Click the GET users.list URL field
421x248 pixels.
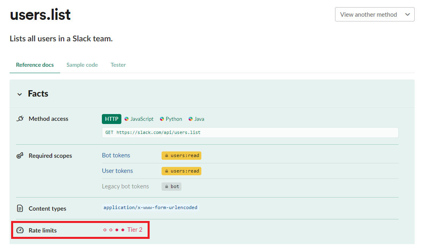point(250,132)
